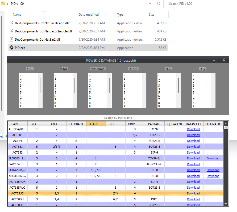Screen dimensions: 237x212
Task: Select pin 4 in DRV list
Action: point(194,89)
